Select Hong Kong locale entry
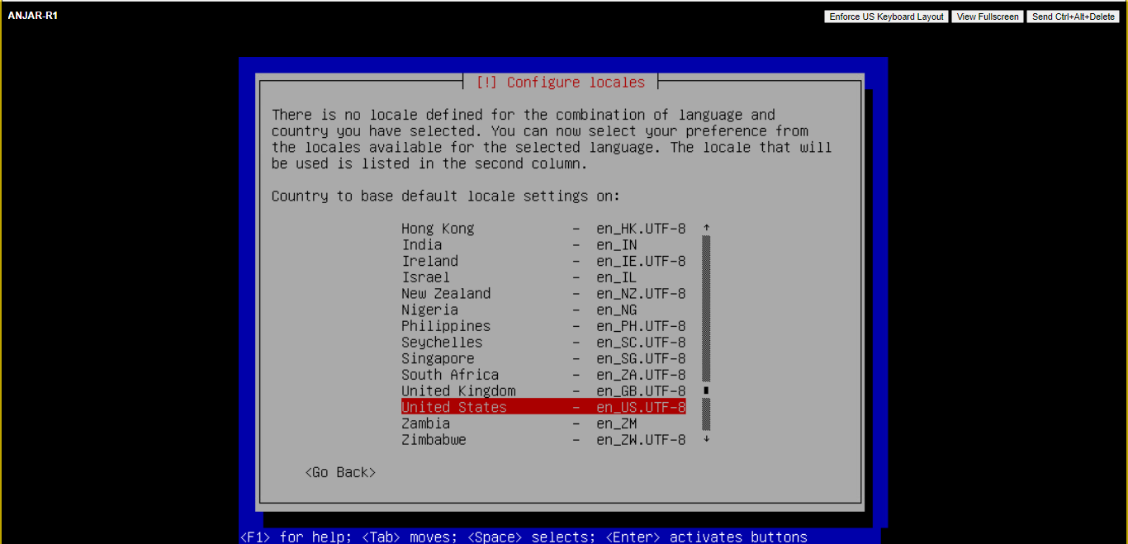 [x=543, y=229]
